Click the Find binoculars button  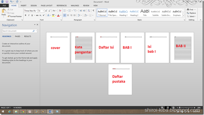(190, 9)
